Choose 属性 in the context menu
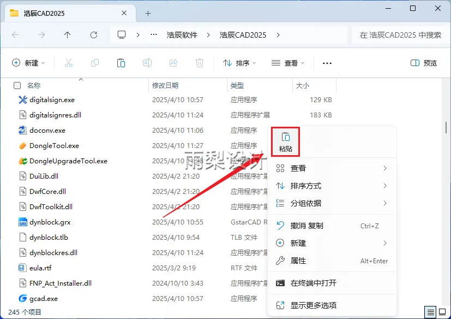 [x=332, y=261]
